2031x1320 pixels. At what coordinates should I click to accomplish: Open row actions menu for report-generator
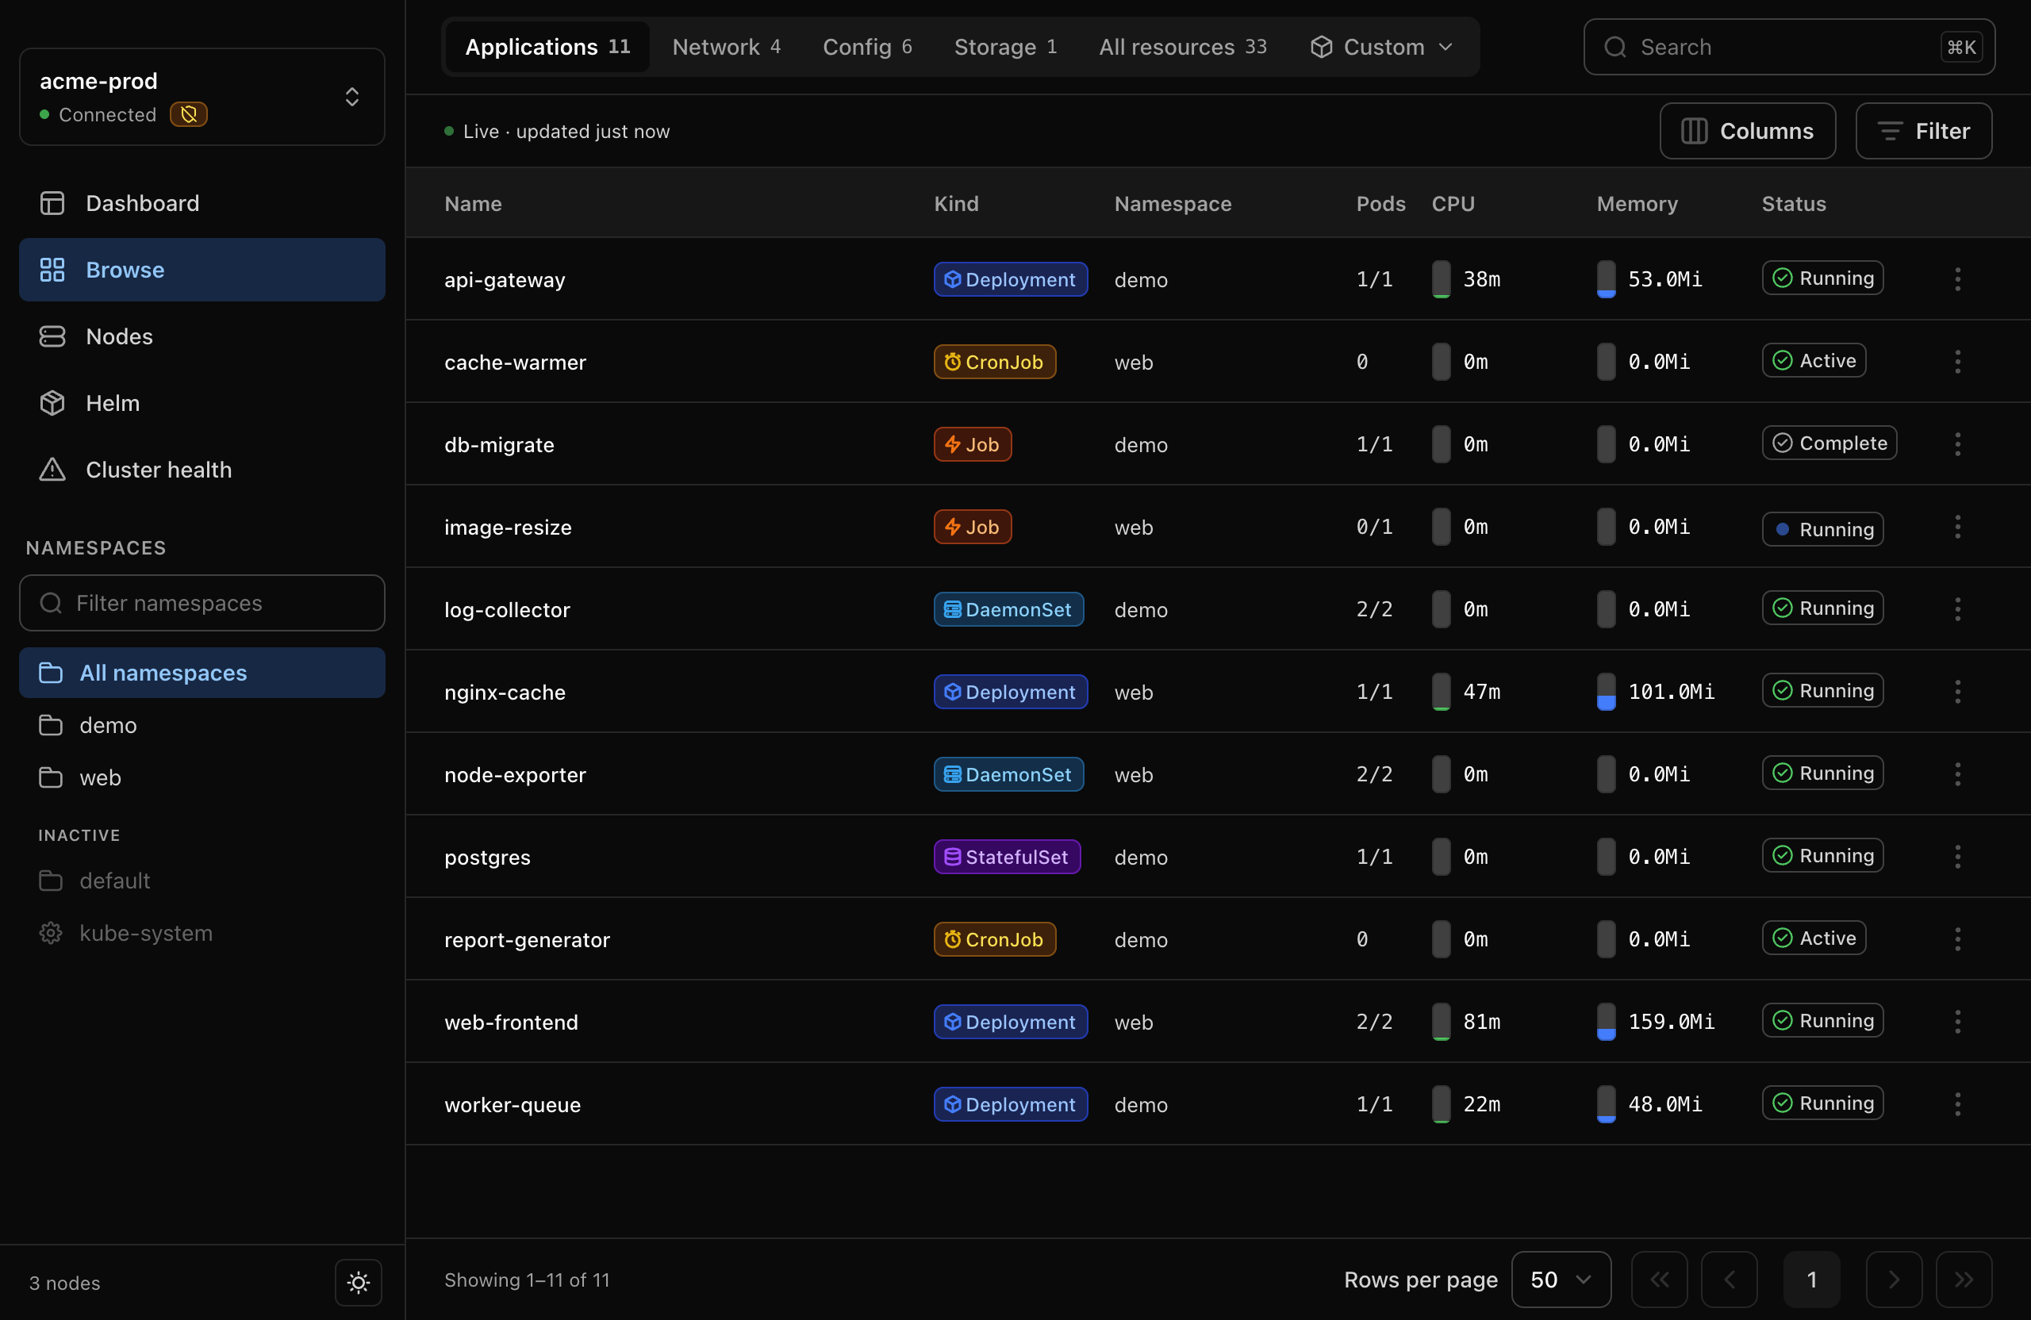pos(1957,938)
